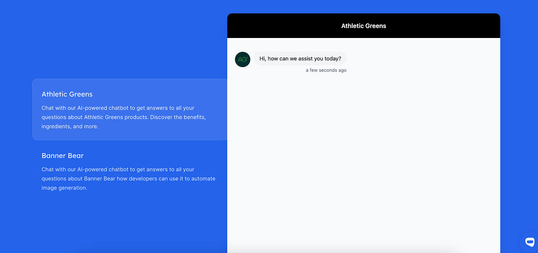Select the Athletic Greens chatbot card
This screenshot has height=253, width=538.
click(x=130, y=110)
